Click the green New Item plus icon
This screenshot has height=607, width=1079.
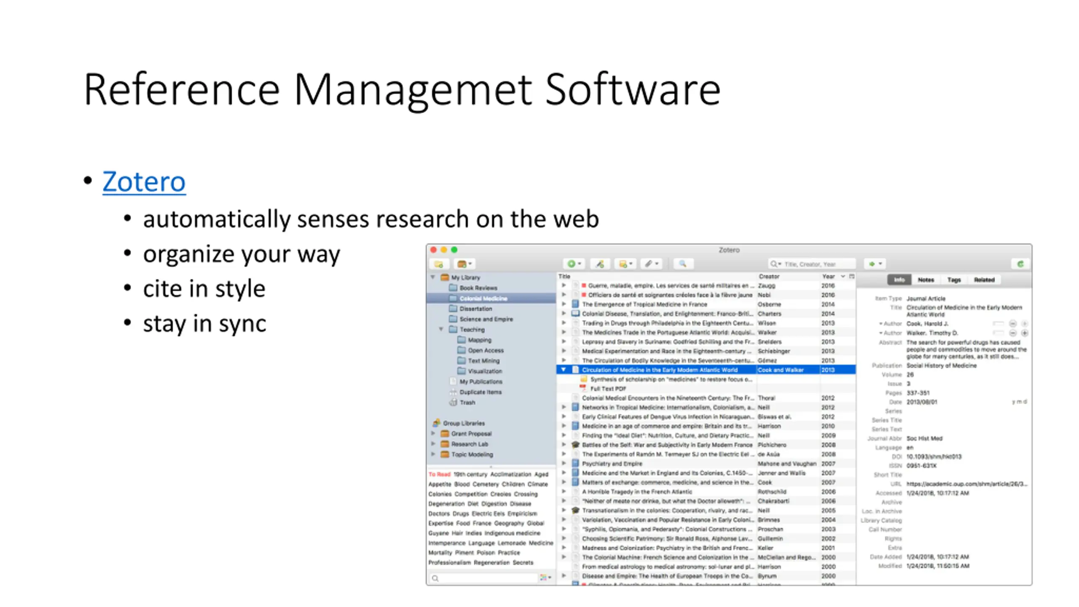click(x=571, y=264)
